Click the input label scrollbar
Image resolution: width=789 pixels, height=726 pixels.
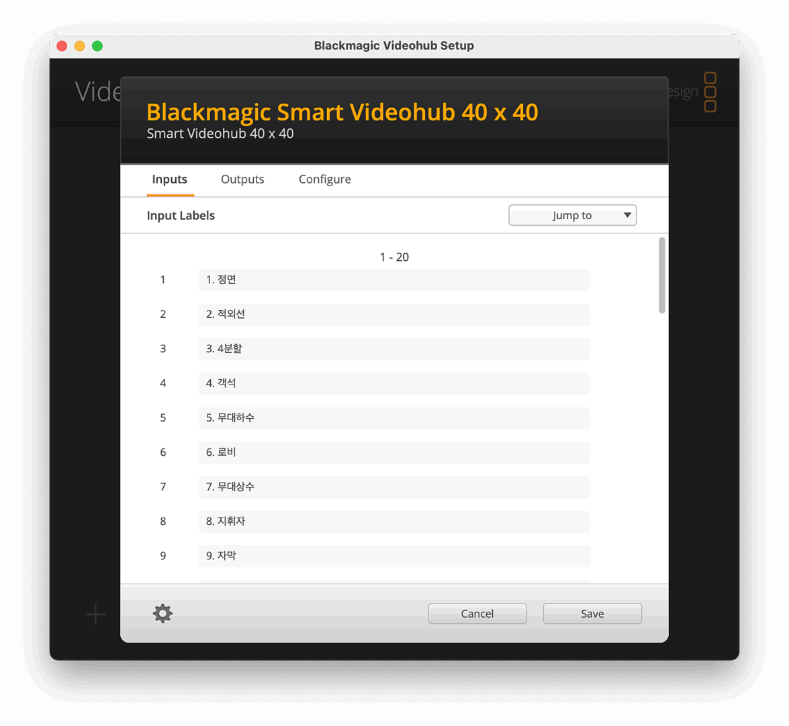[661, 275]
